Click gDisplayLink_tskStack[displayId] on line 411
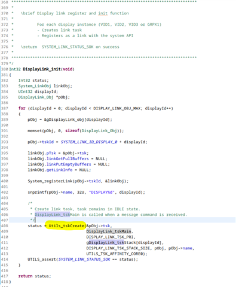236x287 pixels. pyautogui.click(x=124, y=243)
